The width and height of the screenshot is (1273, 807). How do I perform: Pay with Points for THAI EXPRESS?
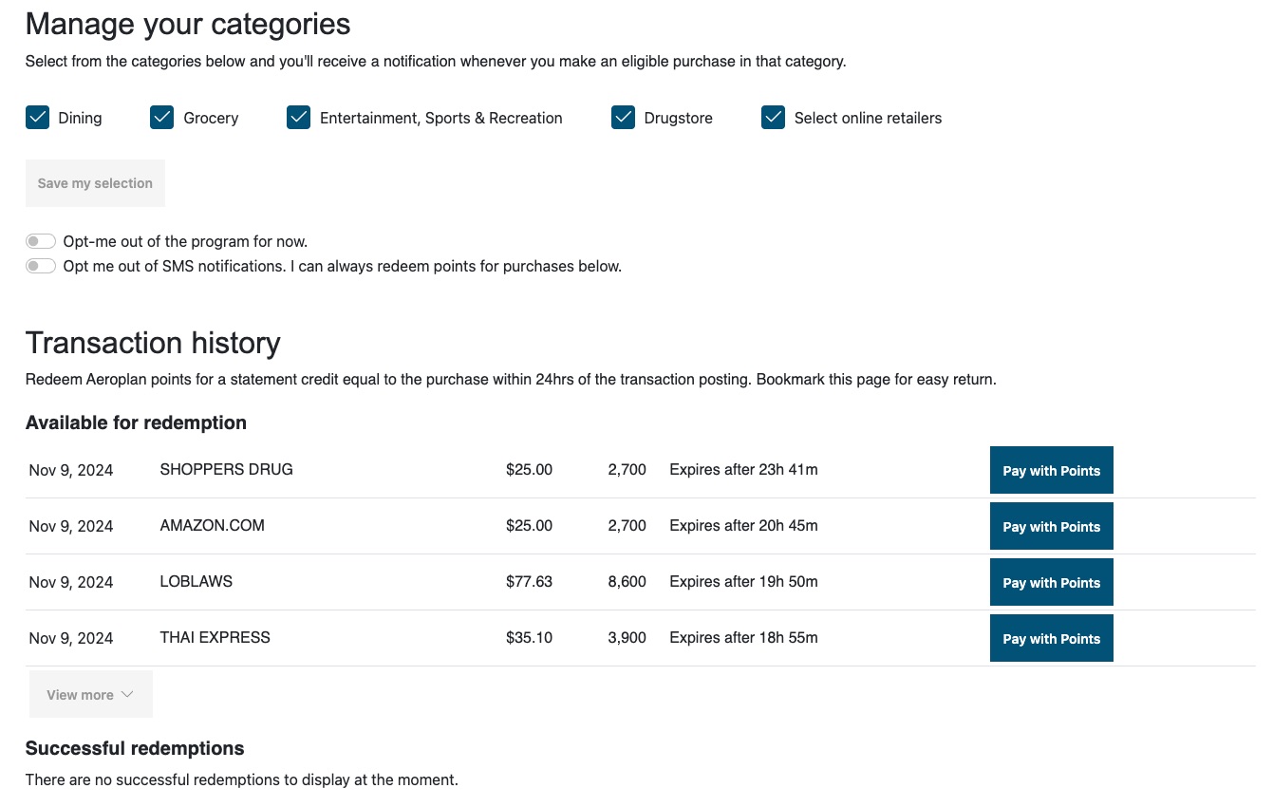click(1051, 637)
